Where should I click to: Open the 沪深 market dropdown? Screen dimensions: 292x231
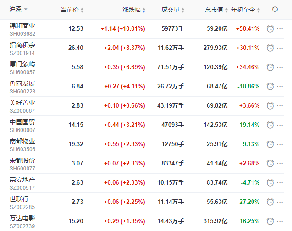pos(18,9)
